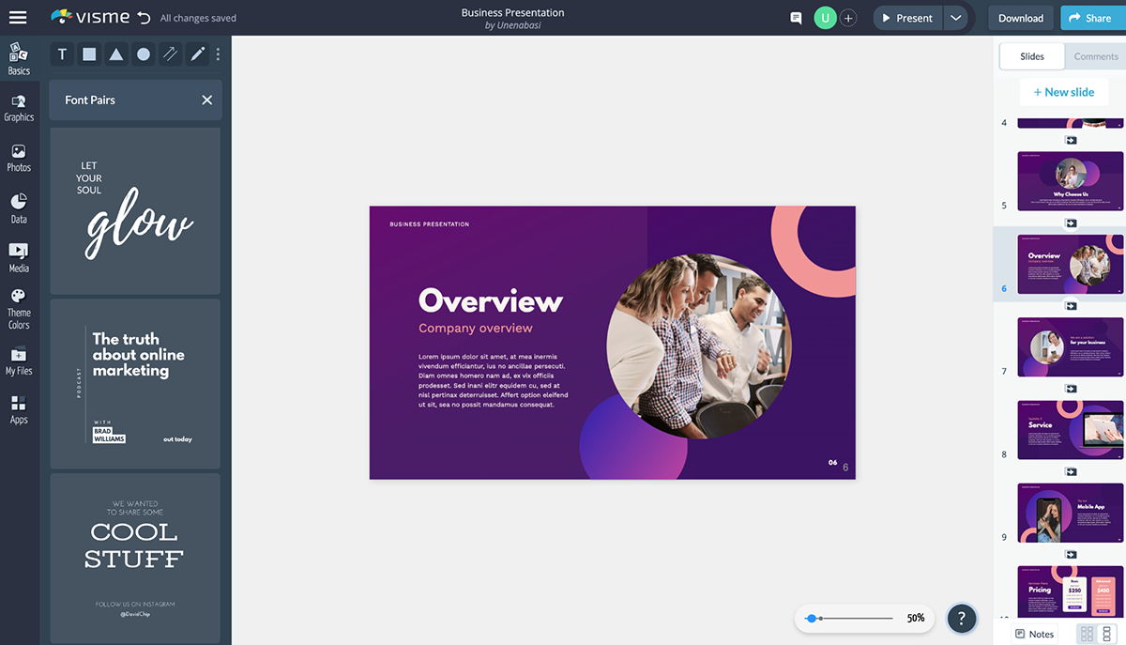Open the Graphics sidebar panel
The image size is (1126, 645).
[x=19, y=108]
